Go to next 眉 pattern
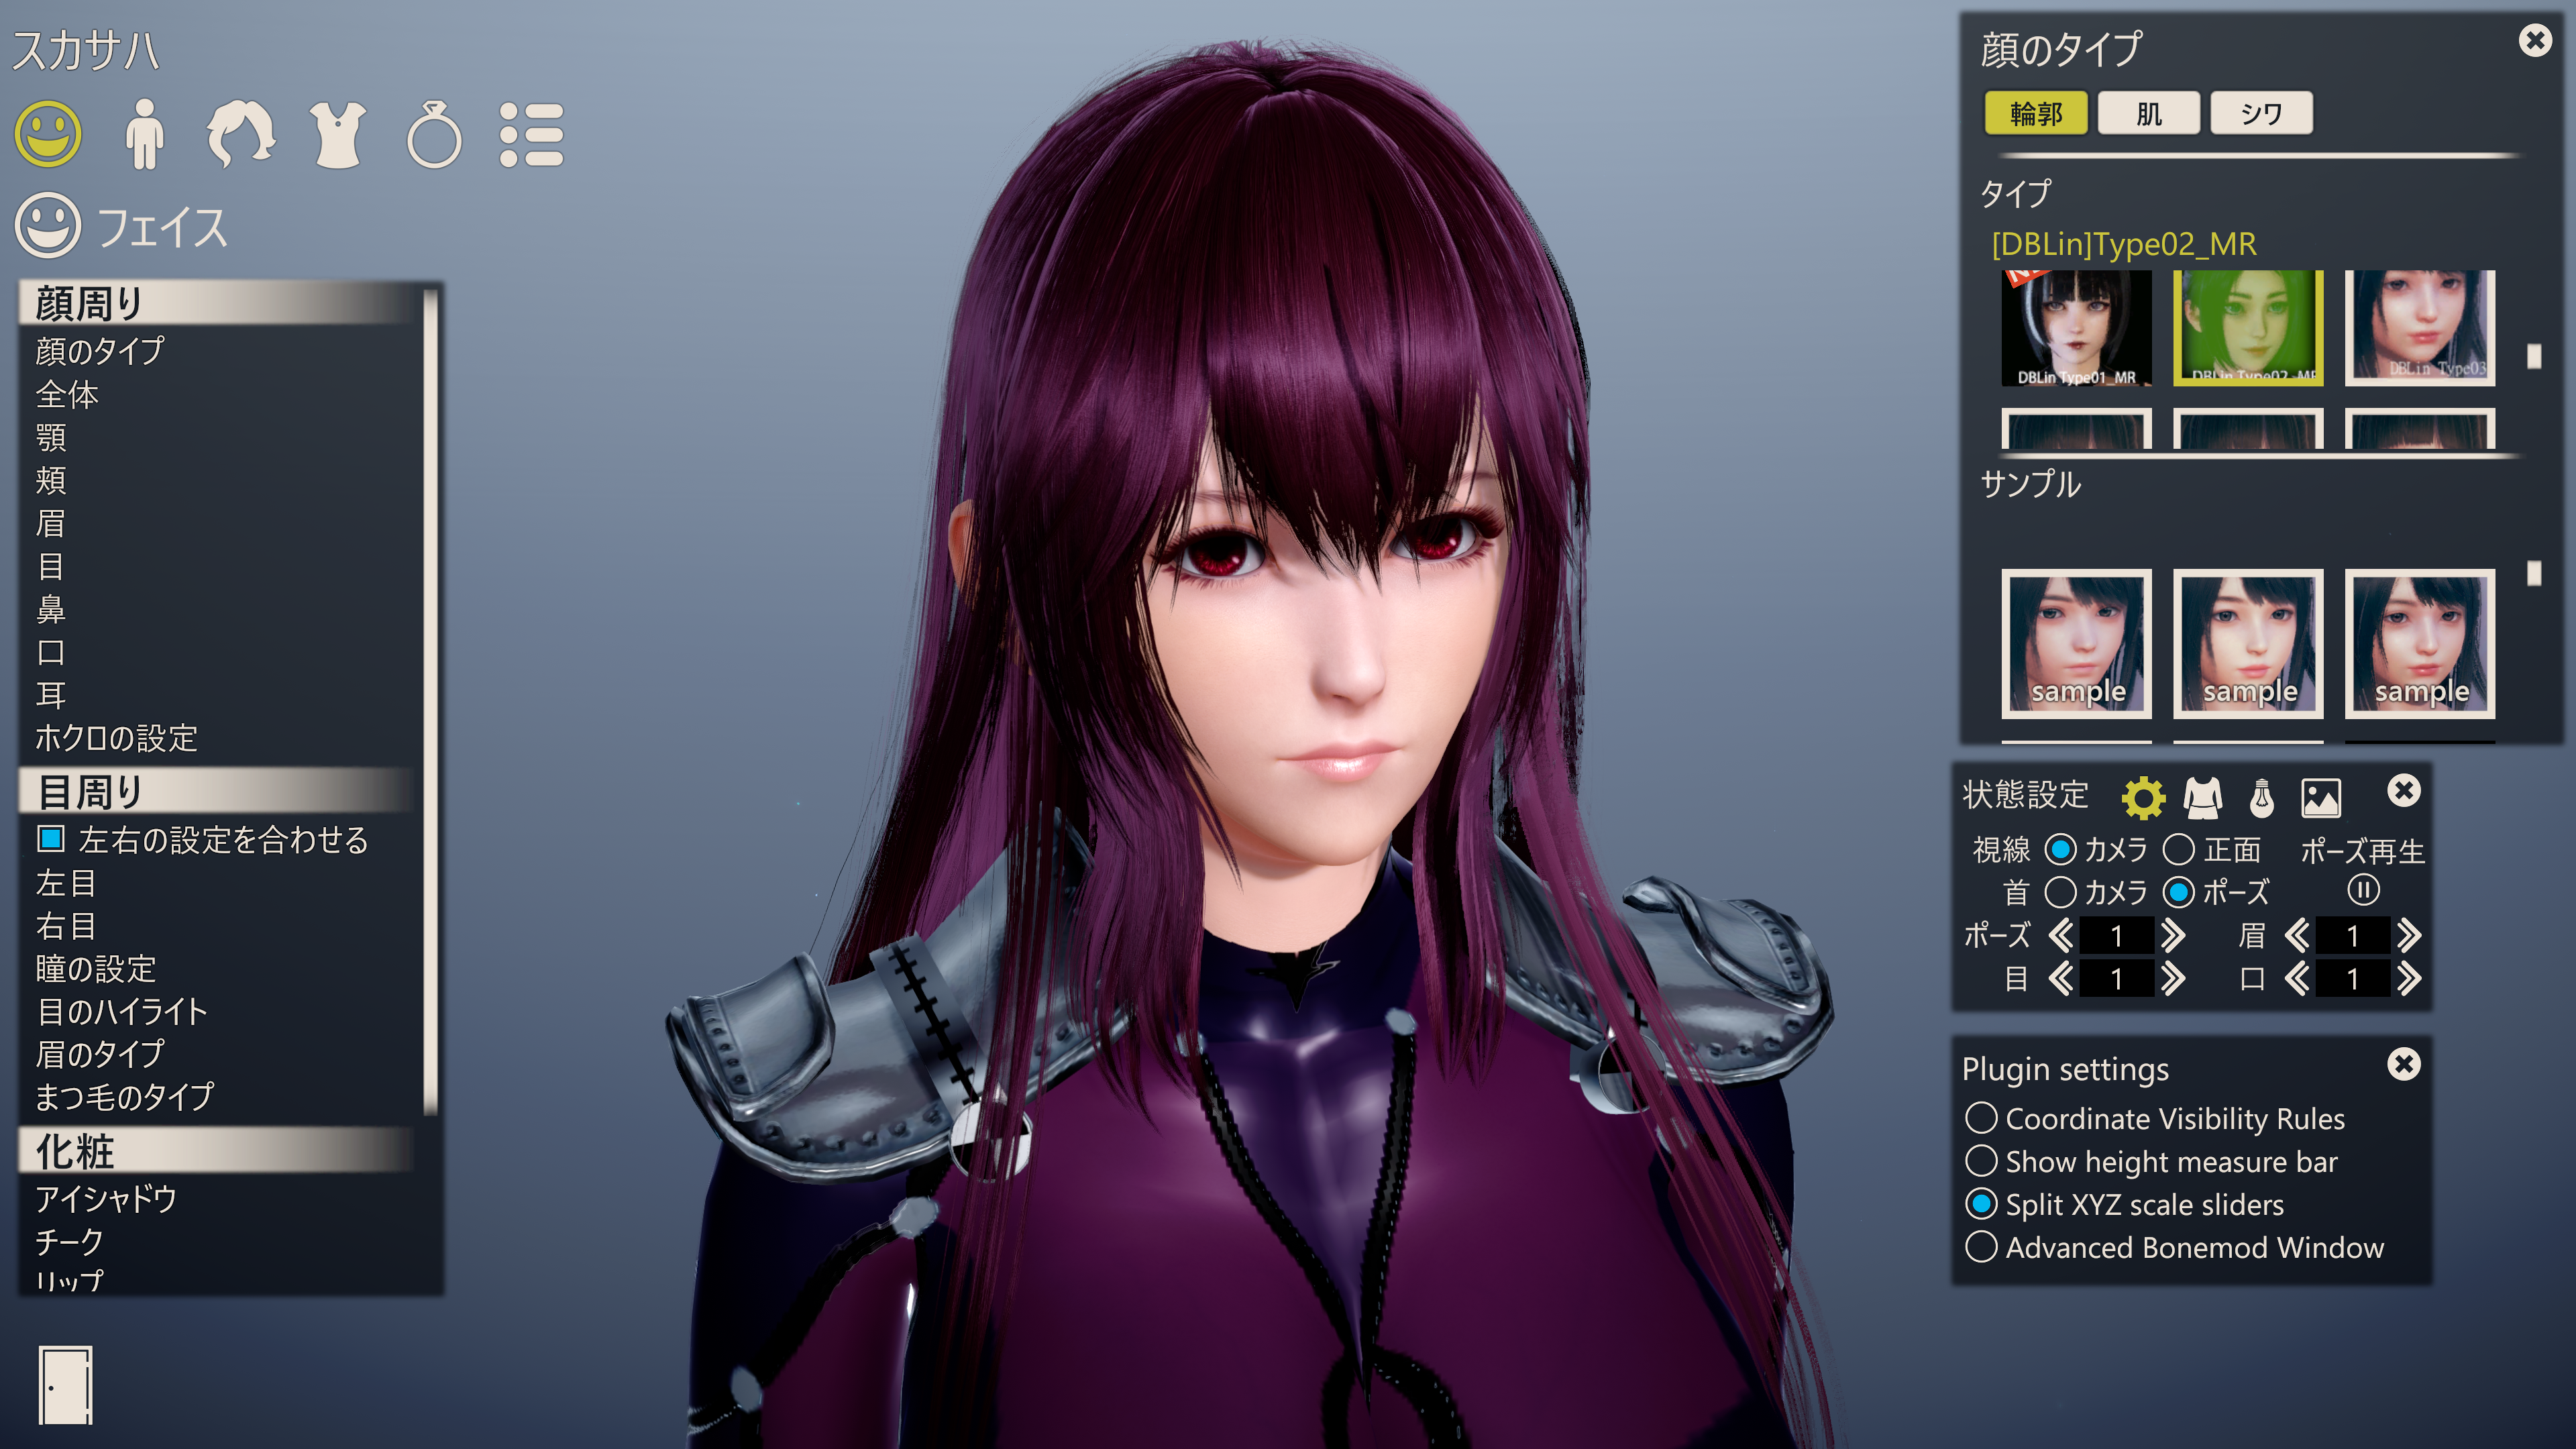2576x1449 pixels. coord(2409,936)
